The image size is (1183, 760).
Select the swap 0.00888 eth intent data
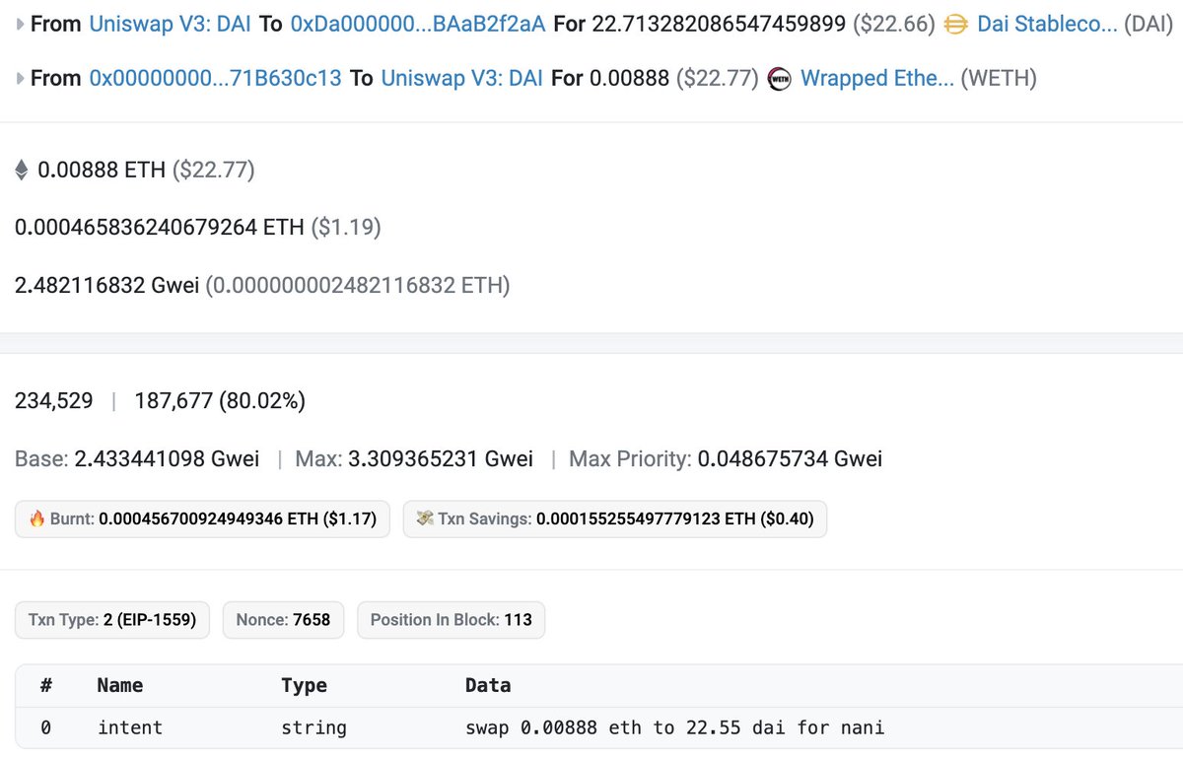[x=675, y=728]
